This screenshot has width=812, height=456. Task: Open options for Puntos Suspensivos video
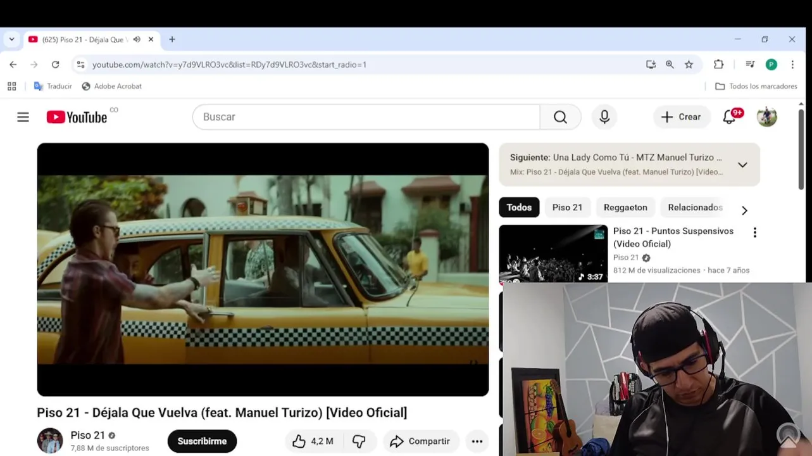click(x=754, y=232)
